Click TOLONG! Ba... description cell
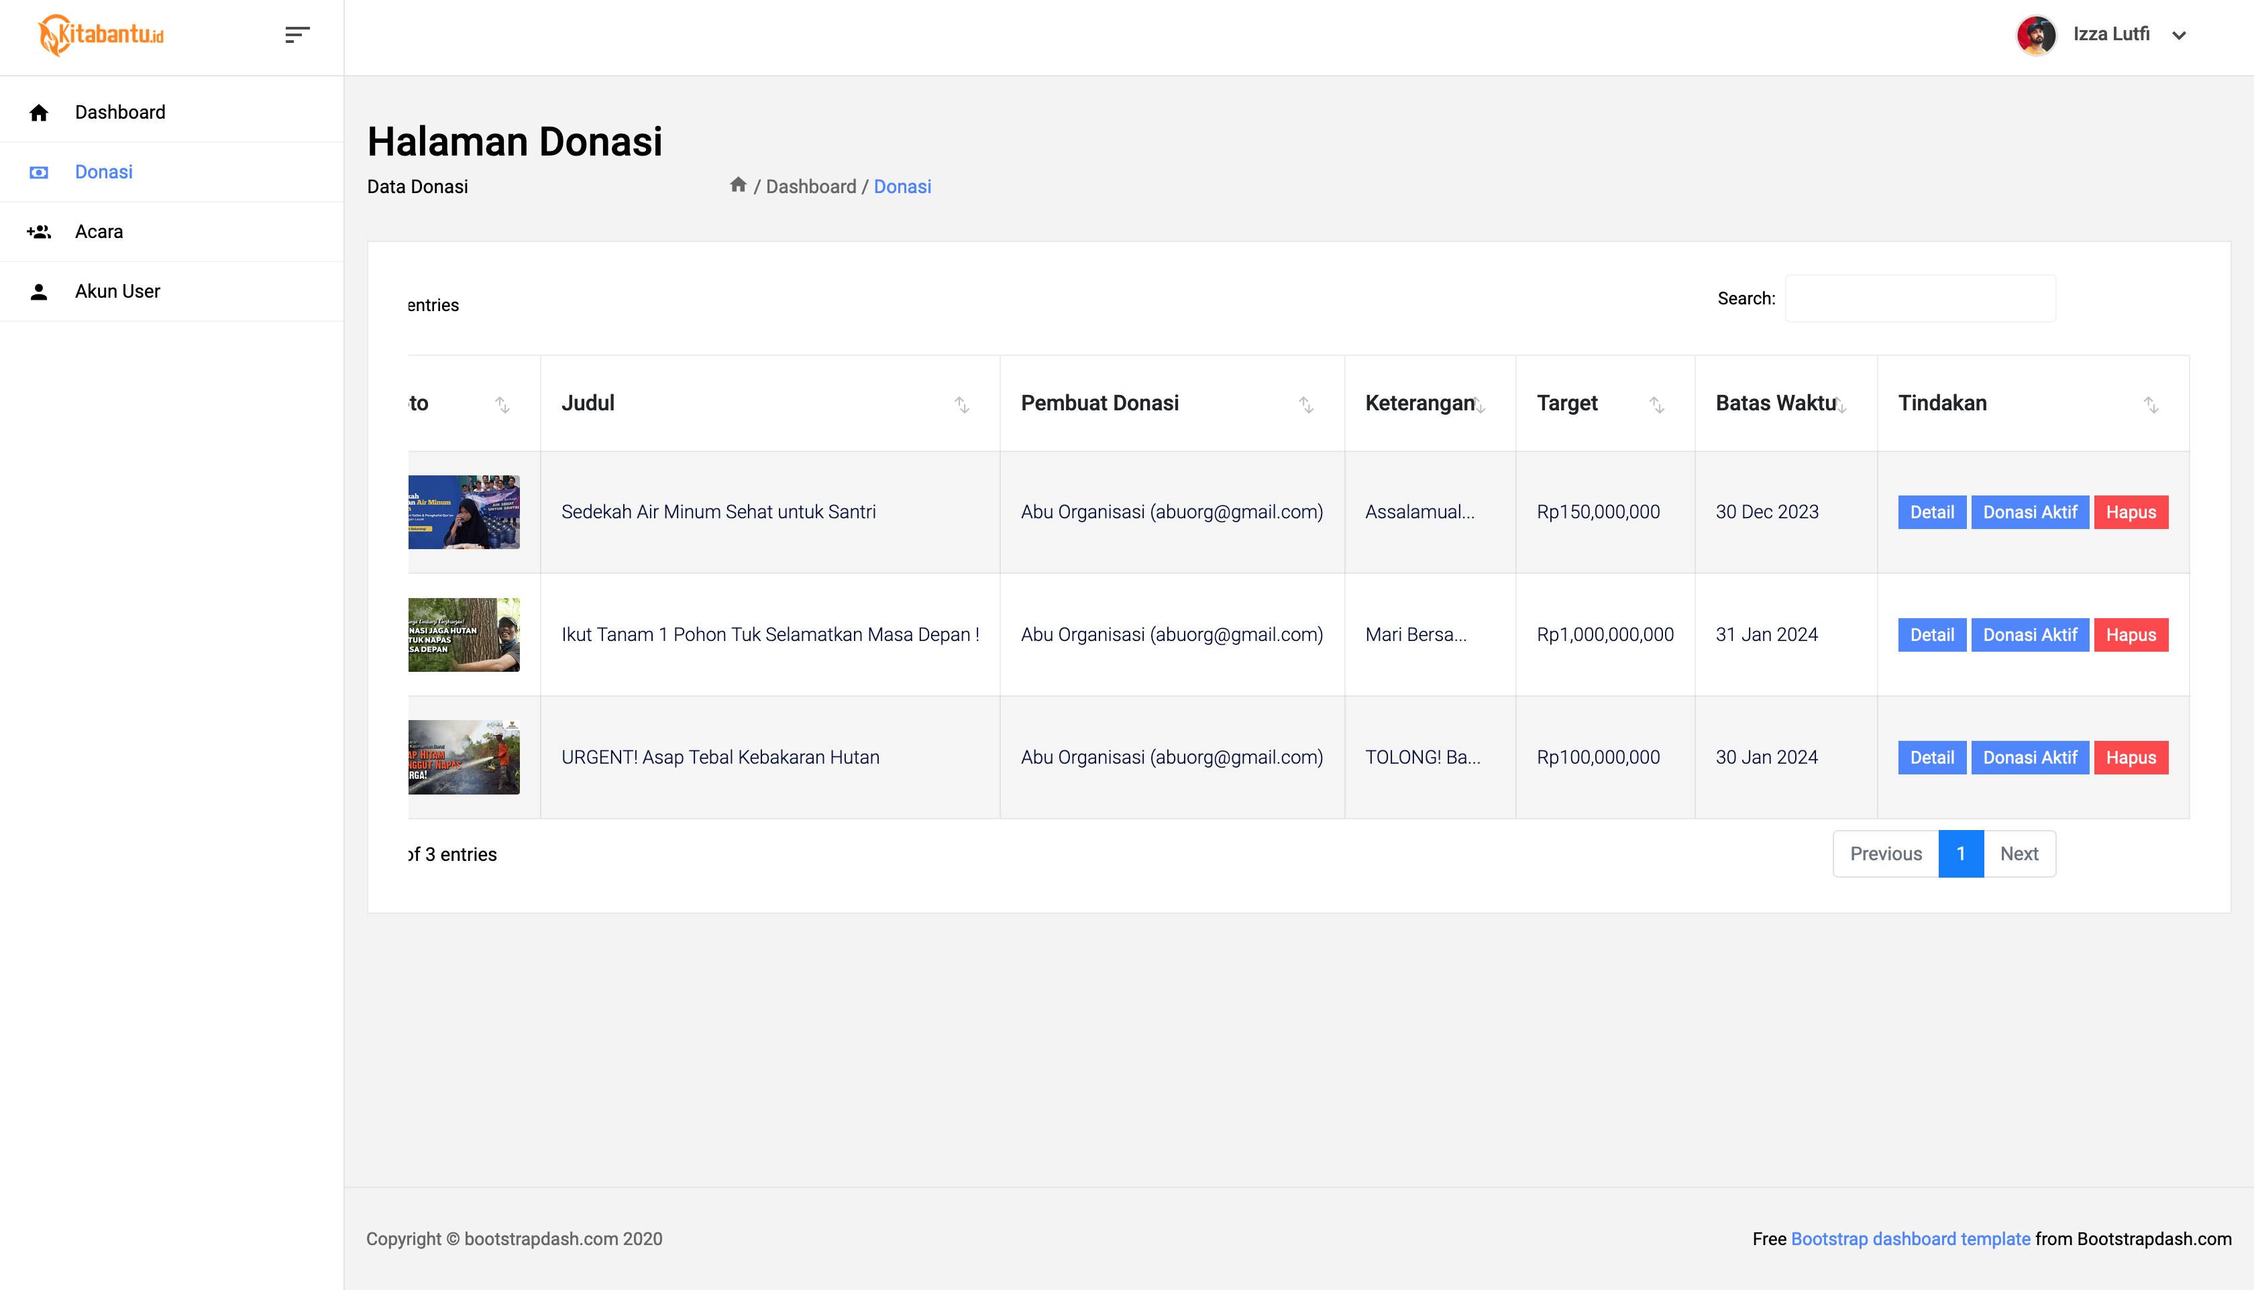This screenshot has width=2254, height=1290. click(1421, 758)
